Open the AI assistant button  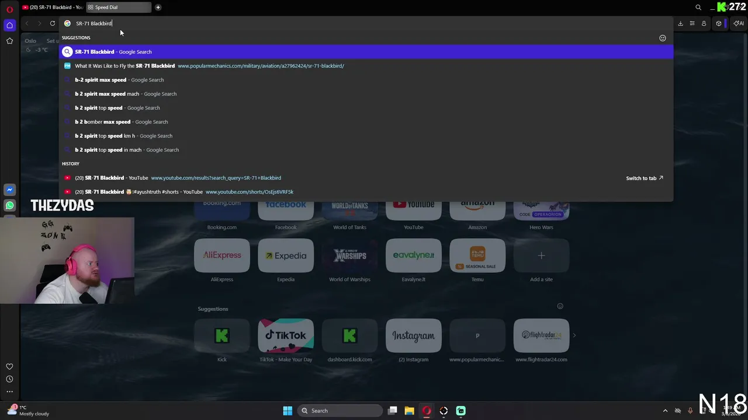[x=739, y=23]
